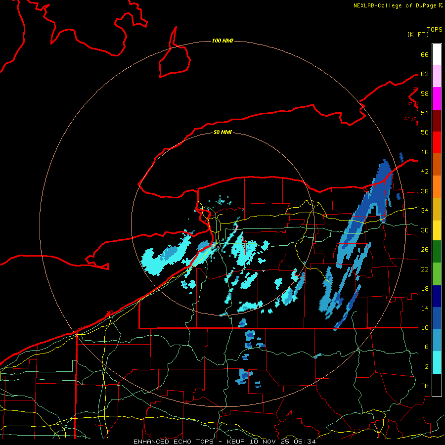Click the navy blue legend swatch

[x=437, y=296]
